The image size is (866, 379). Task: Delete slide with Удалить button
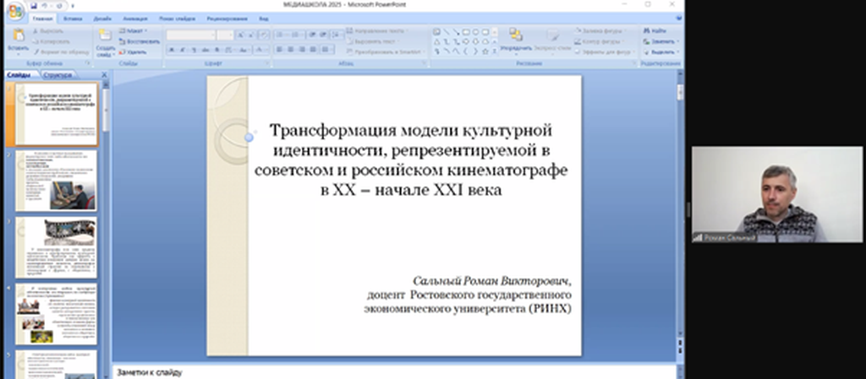[133, 51]
